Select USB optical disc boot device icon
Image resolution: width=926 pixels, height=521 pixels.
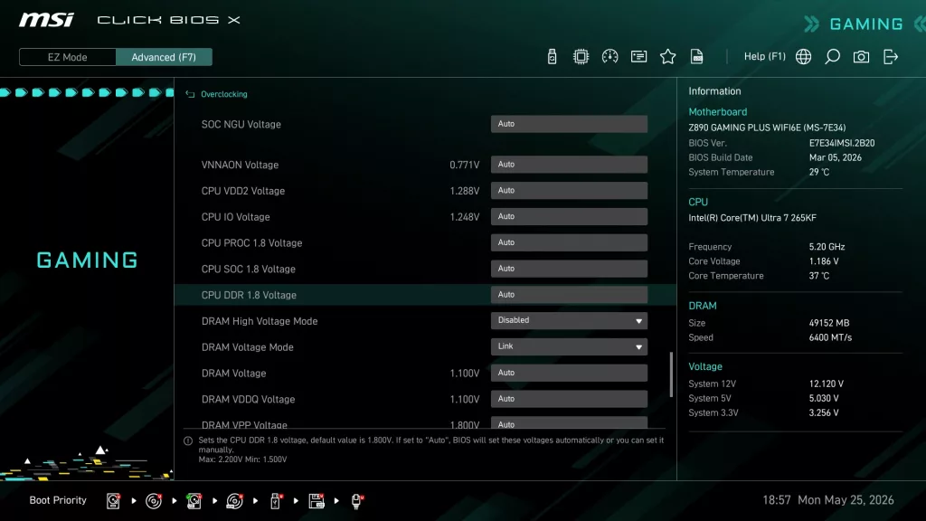pyautogui.click(x=234, y=501)
